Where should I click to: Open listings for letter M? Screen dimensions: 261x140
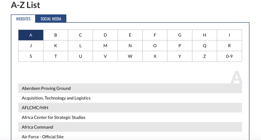pos(105,46)
